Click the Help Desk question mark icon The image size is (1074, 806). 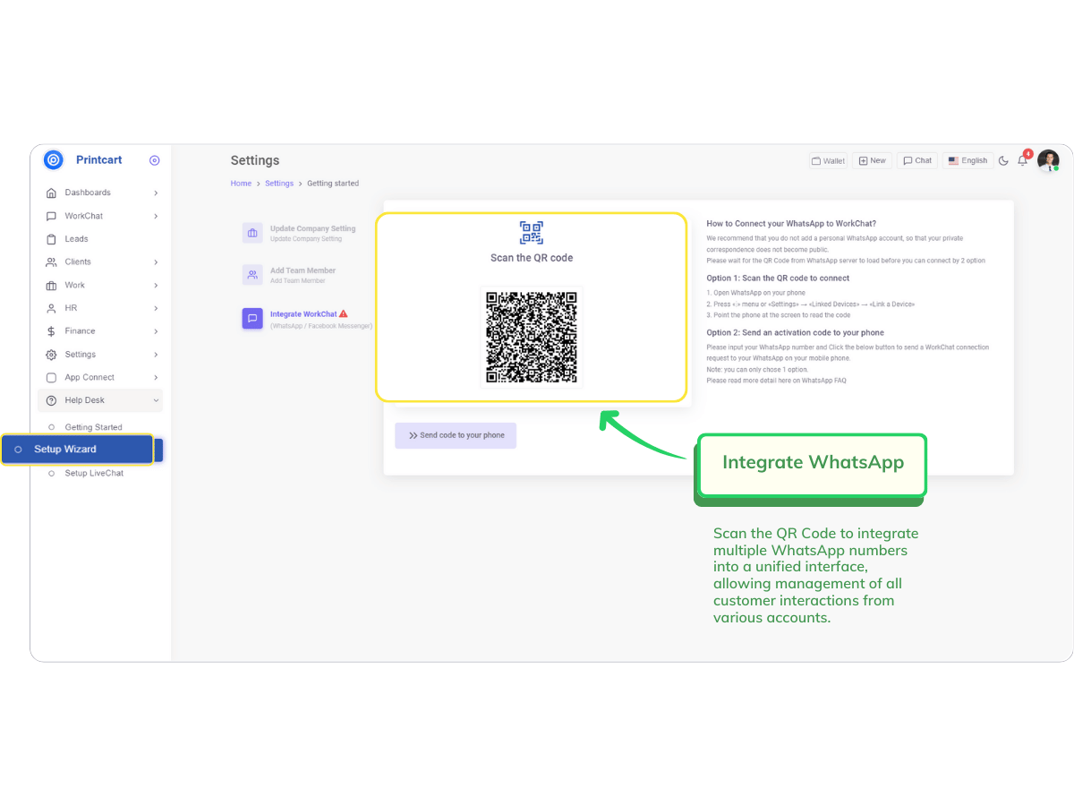pyautogui.click(x=51, y=400)
